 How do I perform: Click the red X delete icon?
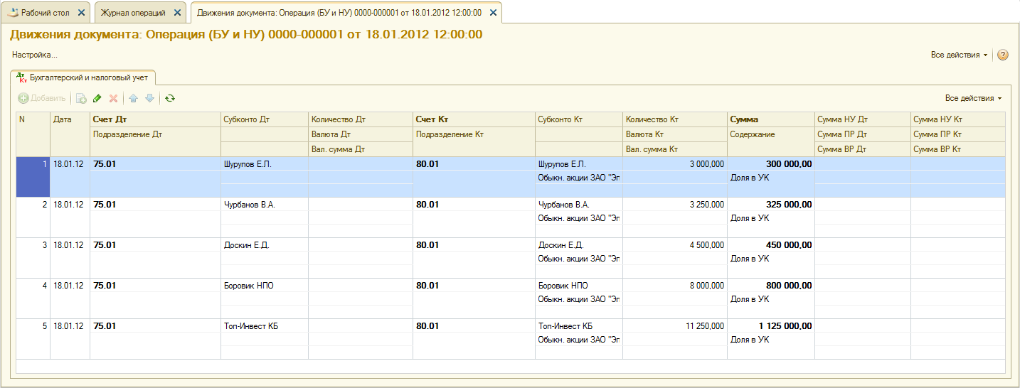pyautogui.click(x=113, y=98)
